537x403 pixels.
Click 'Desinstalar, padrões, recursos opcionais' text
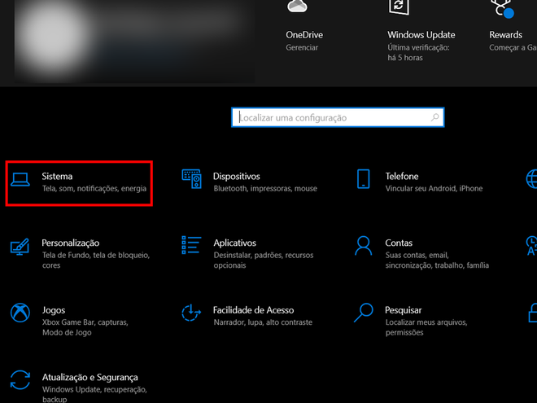pos(264,260)
